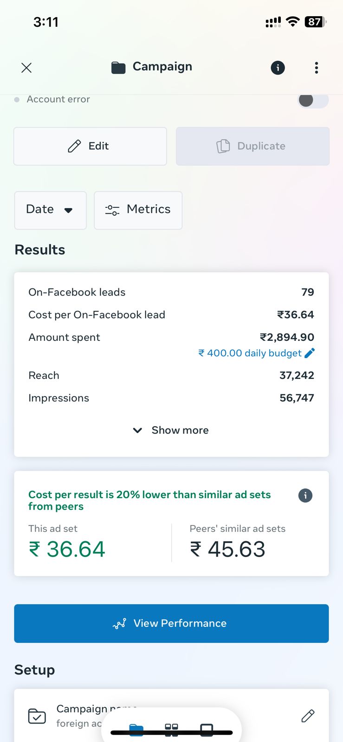Select the campaign folder tab in bottom bar

136,729
